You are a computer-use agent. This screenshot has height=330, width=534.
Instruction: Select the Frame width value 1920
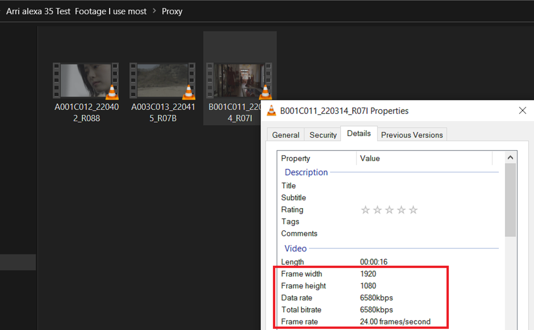pos(368,274)
